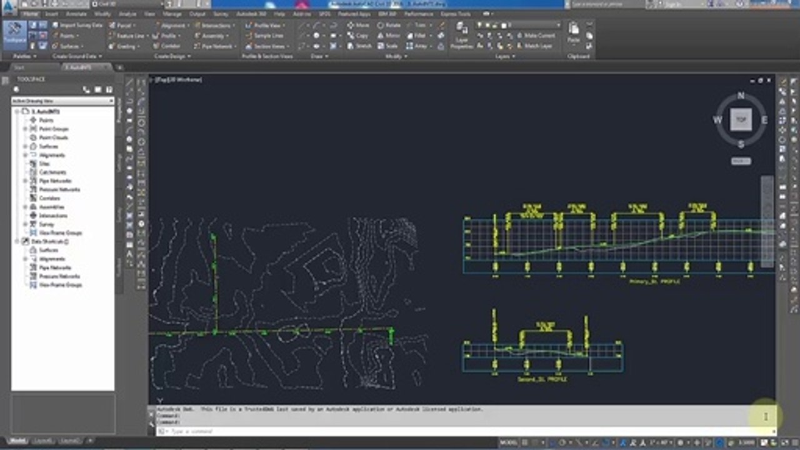Click Make Current layer button
800x450 pixels.
535,36
